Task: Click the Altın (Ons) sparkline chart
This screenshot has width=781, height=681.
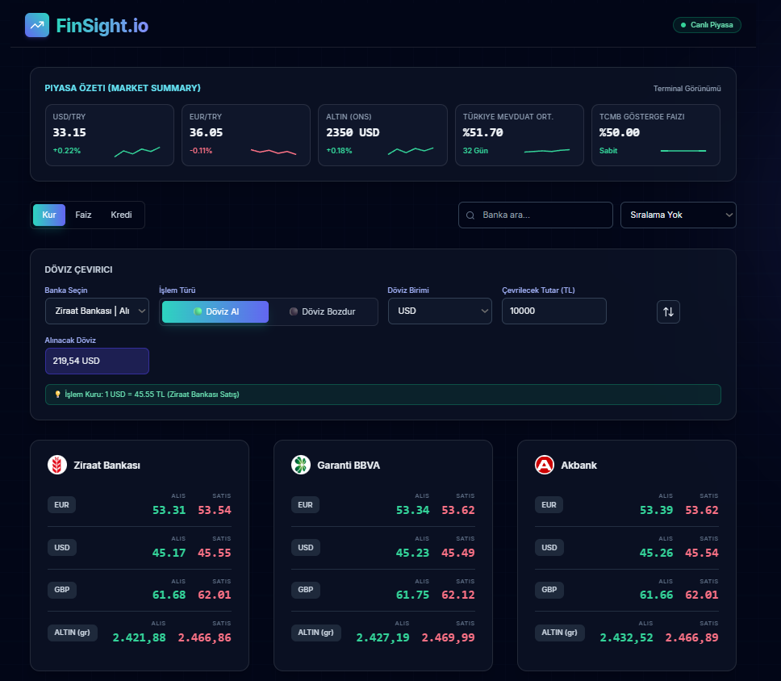Action: point(411,150)
